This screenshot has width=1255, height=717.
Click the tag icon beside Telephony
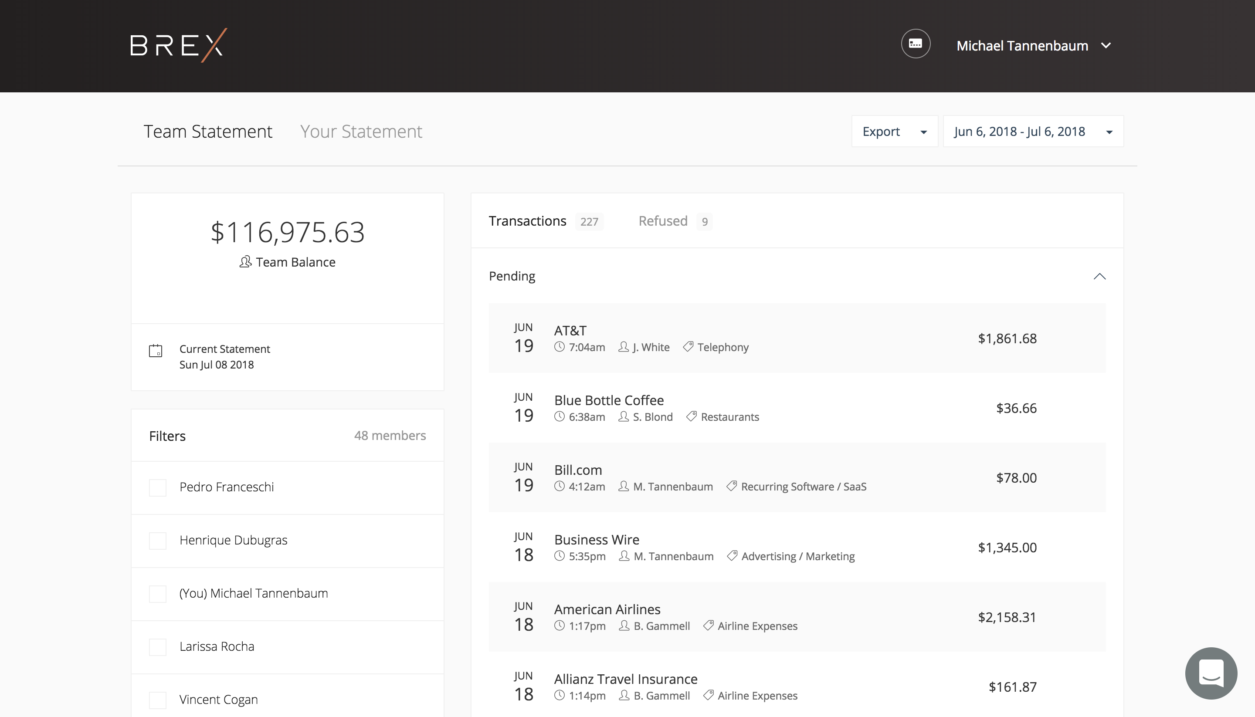click(688, 347)
